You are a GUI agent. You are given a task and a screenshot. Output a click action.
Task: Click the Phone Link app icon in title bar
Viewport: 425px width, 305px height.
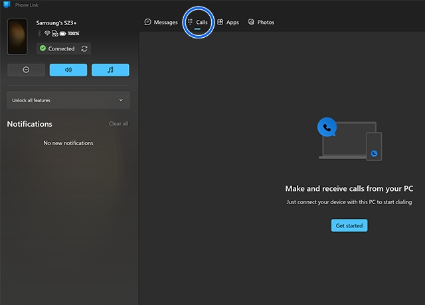point(7,5)
